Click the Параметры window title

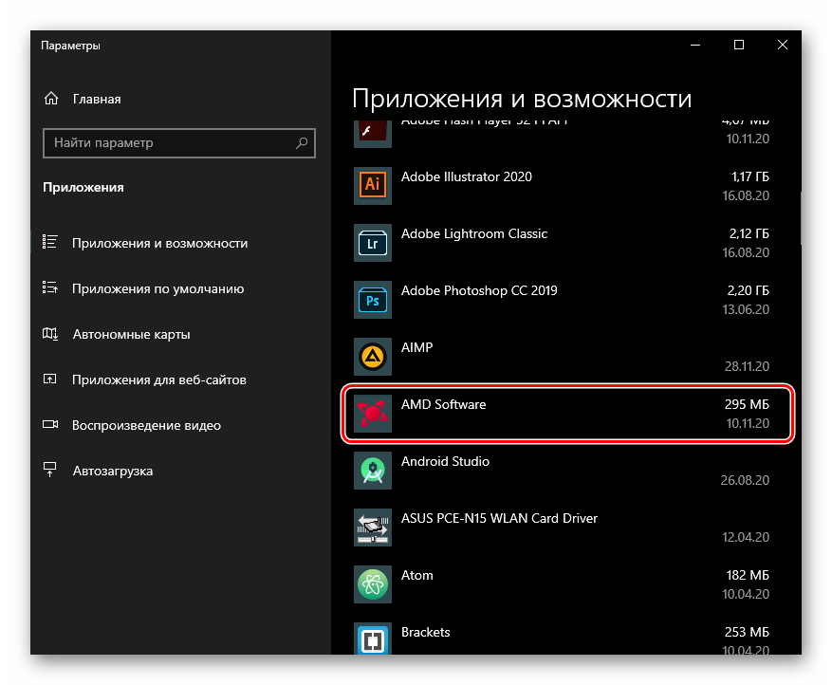[70, 46]
